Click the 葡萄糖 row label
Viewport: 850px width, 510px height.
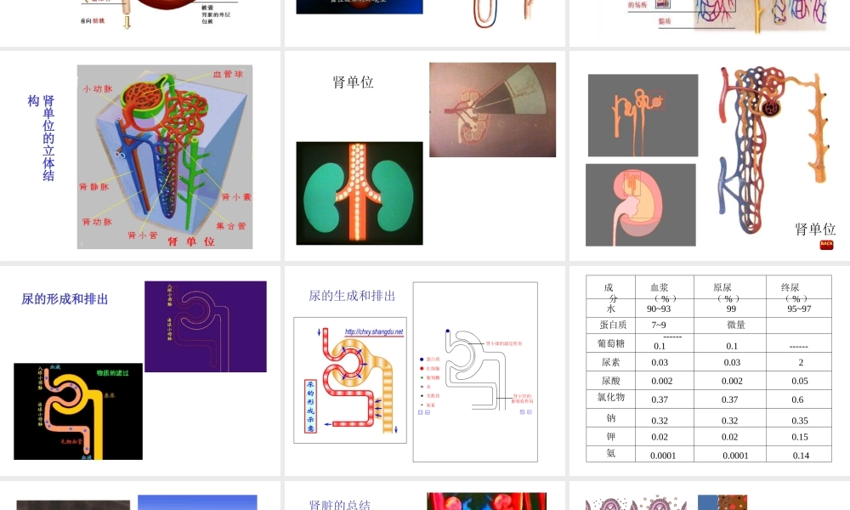tap(611, 343)
